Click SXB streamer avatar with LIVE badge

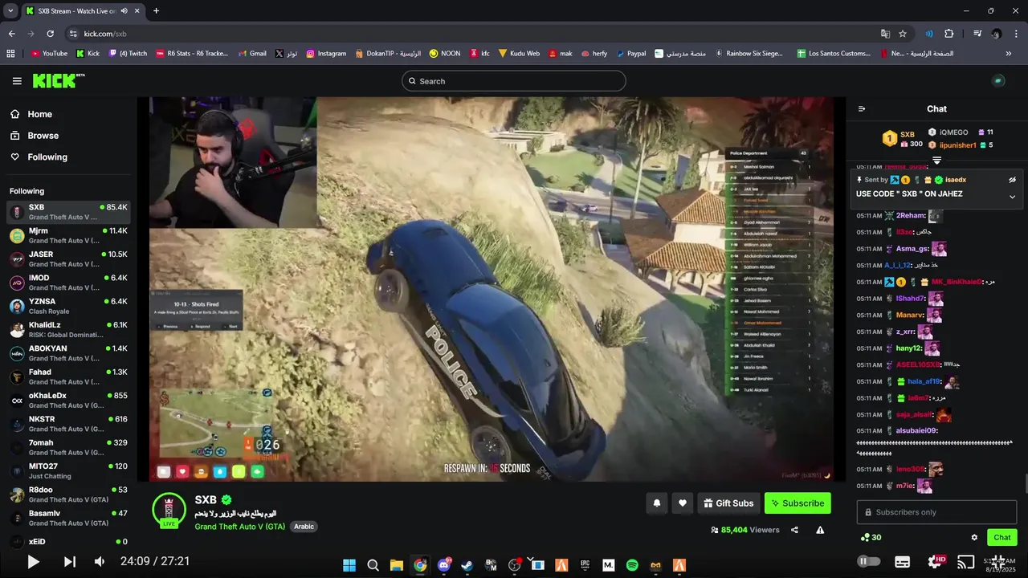169,510
